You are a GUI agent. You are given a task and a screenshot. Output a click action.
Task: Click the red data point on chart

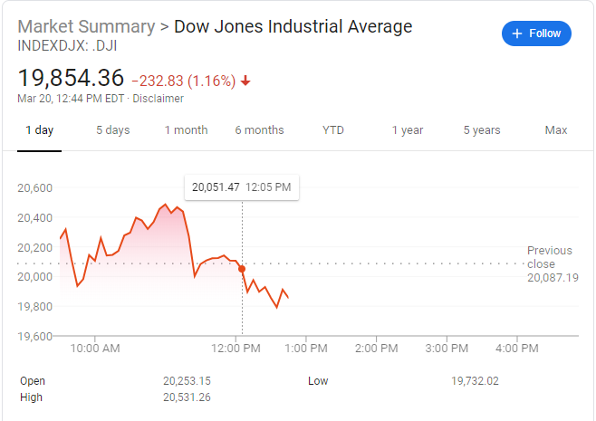tap(242, 269)
